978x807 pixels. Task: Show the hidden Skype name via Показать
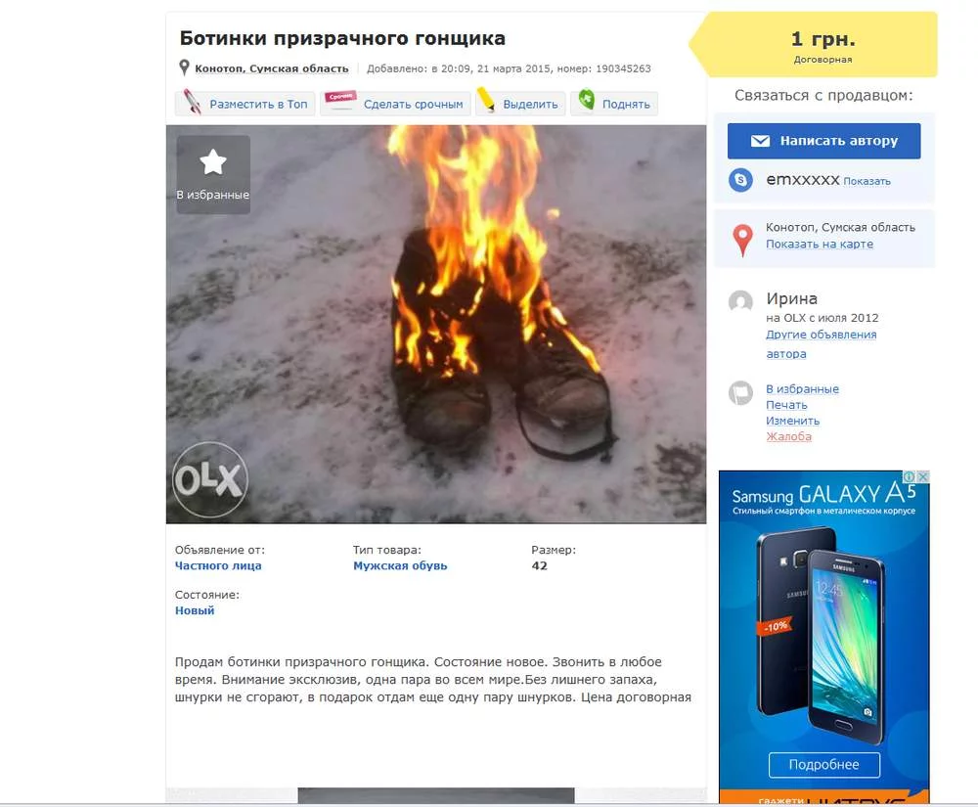(x=867, y=182)
